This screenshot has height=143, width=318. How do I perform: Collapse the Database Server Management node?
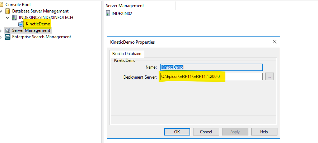click(1, 11)
